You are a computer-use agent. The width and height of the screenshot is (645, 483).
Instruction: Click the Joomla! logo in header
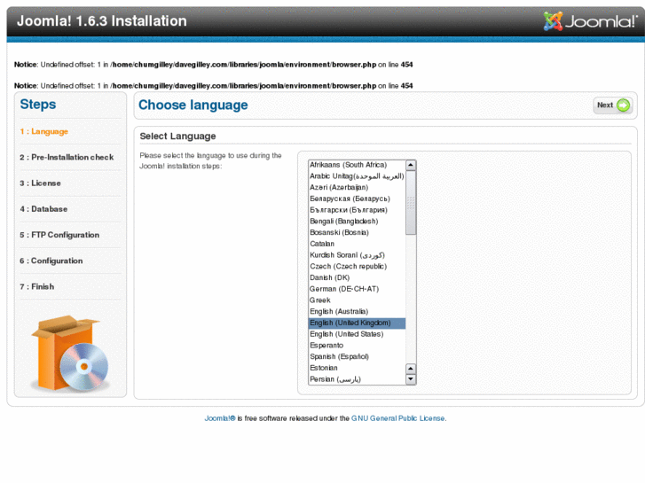588,21
